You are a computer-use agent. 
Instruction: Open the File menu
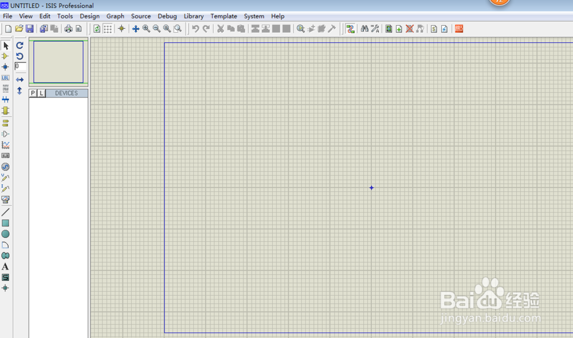(7, 16)
